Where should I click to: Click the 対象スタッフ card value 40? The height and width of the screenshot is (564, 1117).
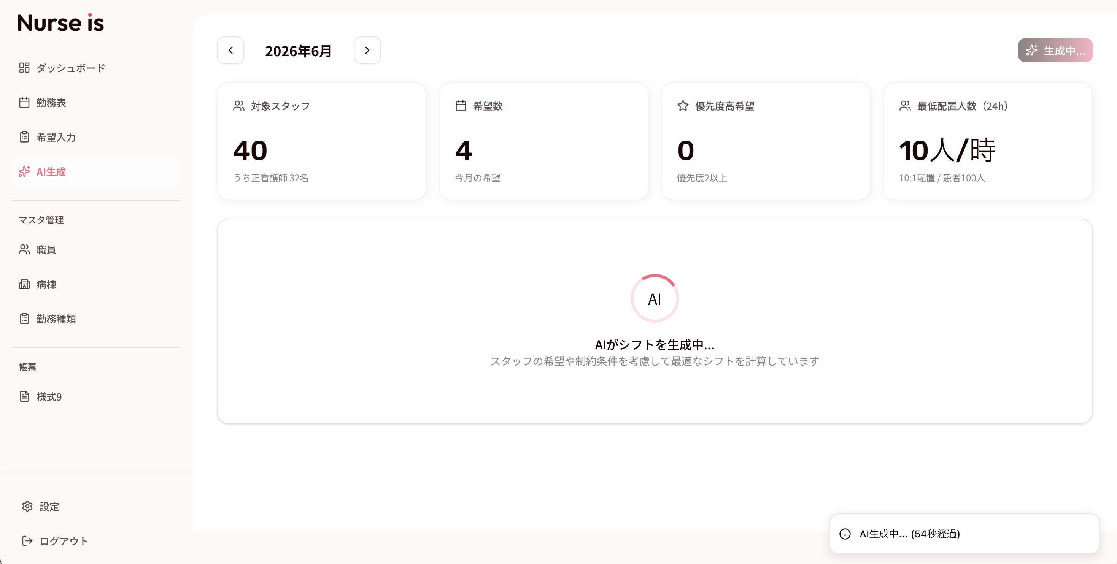tap(250, 151)
